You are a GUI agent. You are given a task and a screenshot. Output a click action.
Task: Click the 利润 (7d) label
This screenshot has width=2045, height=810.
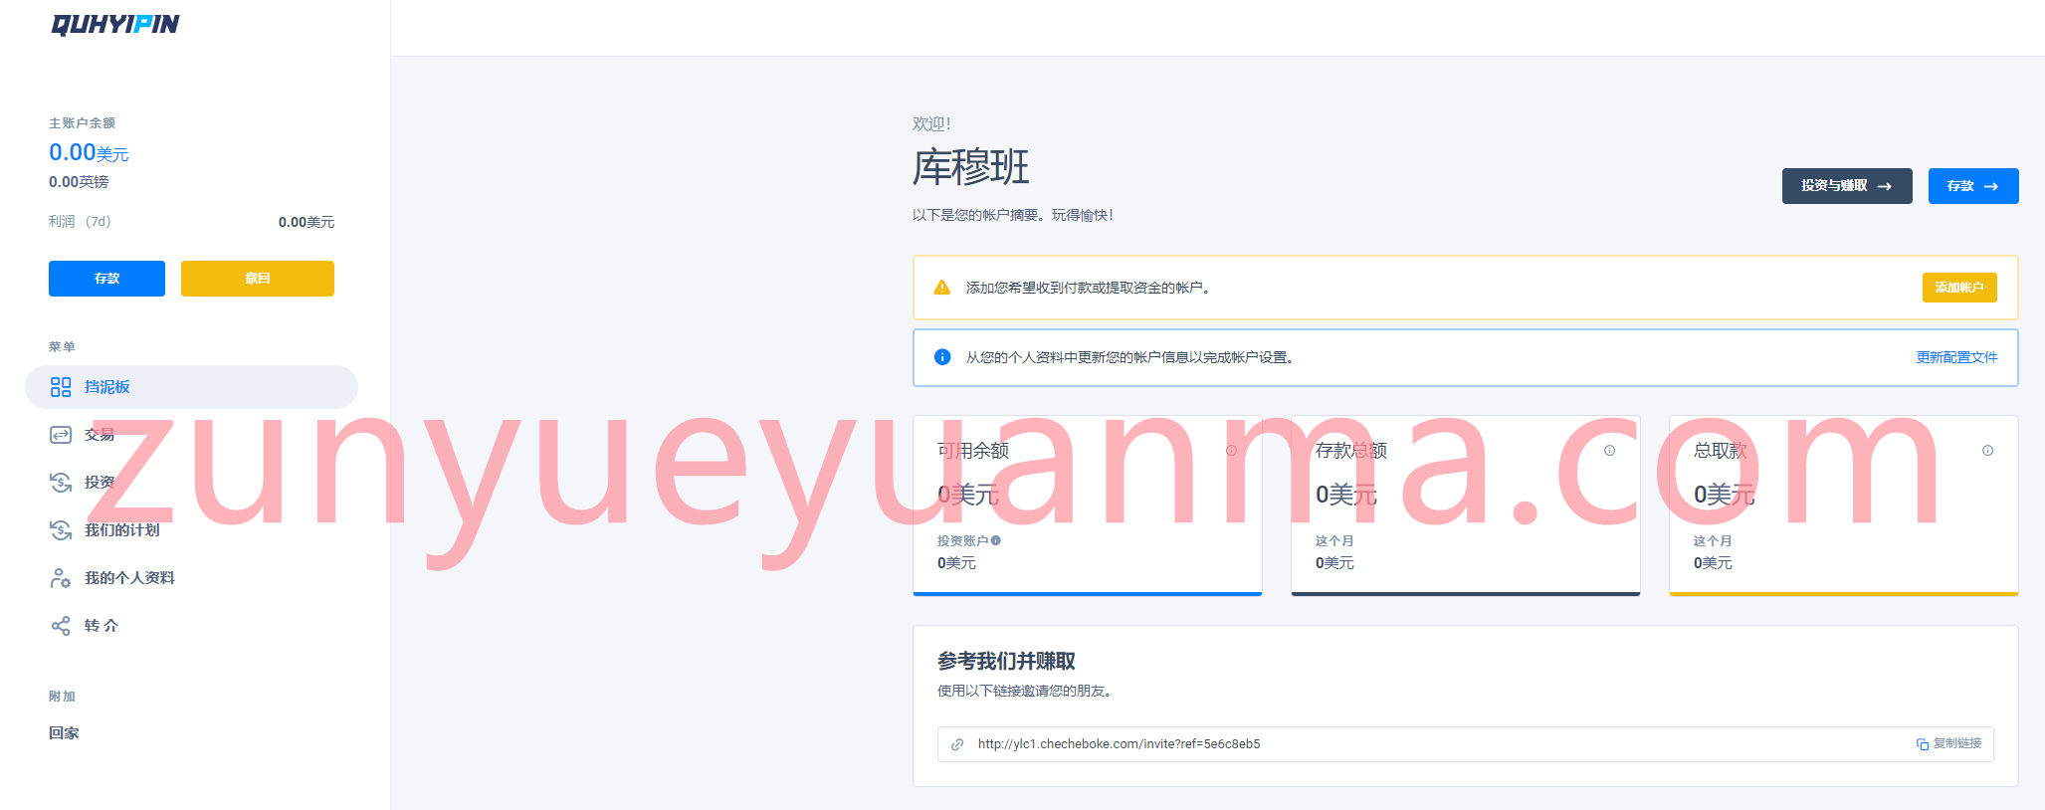[x=80, y=222]
